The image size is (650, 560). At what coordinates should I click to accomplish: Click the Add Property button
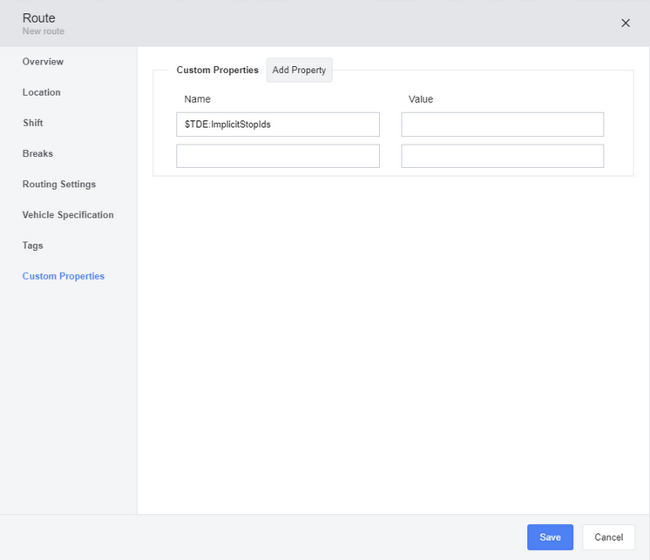(299, 71)
